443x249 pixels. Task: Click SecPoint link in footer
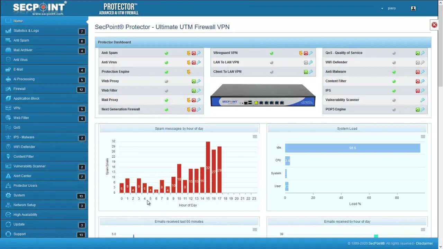coord(376,243)
